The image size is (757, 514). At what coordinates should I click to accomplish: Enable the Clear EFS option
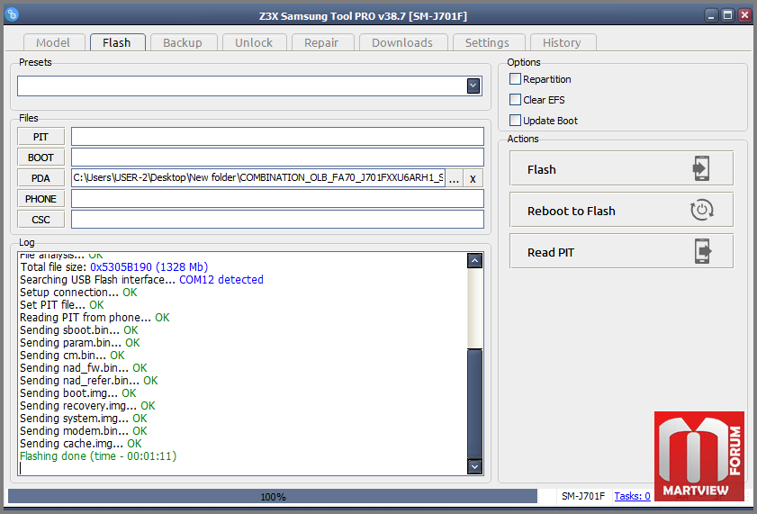515,99
